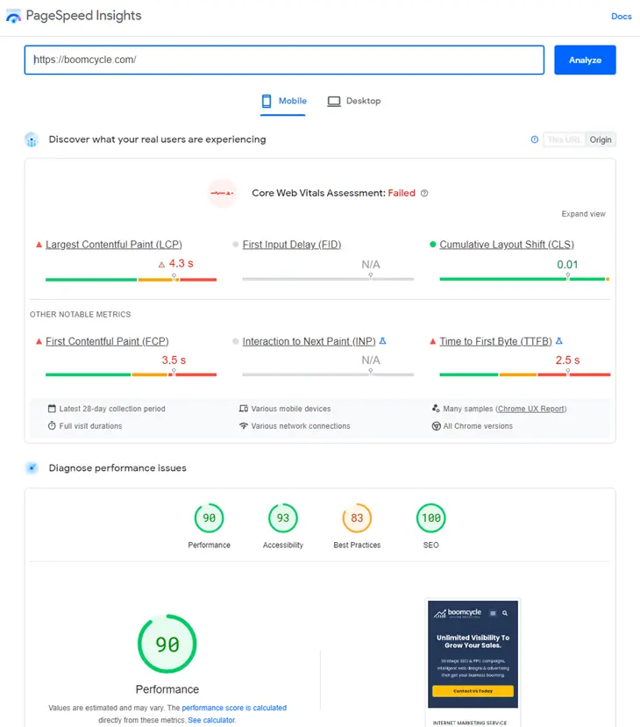Click the URL input field
Viewport: 640px width, 727px height.
[285, 60]
